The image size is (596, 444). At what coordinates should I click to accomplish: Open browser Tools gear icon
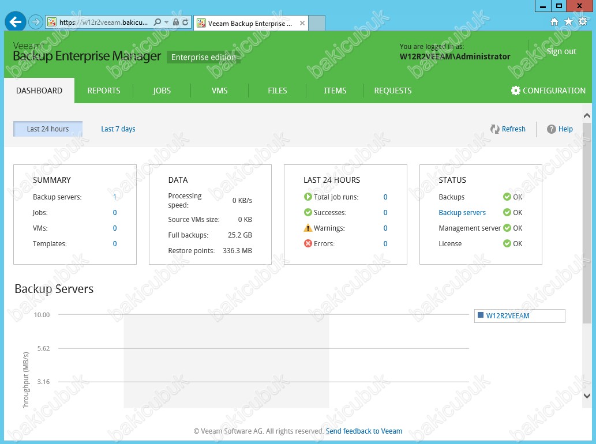pyautogui.click(x=583, y=22)
